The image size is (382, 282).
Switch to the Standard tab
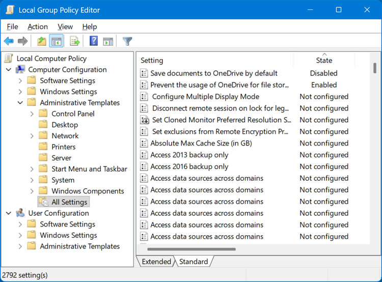[x=194, y=262]
